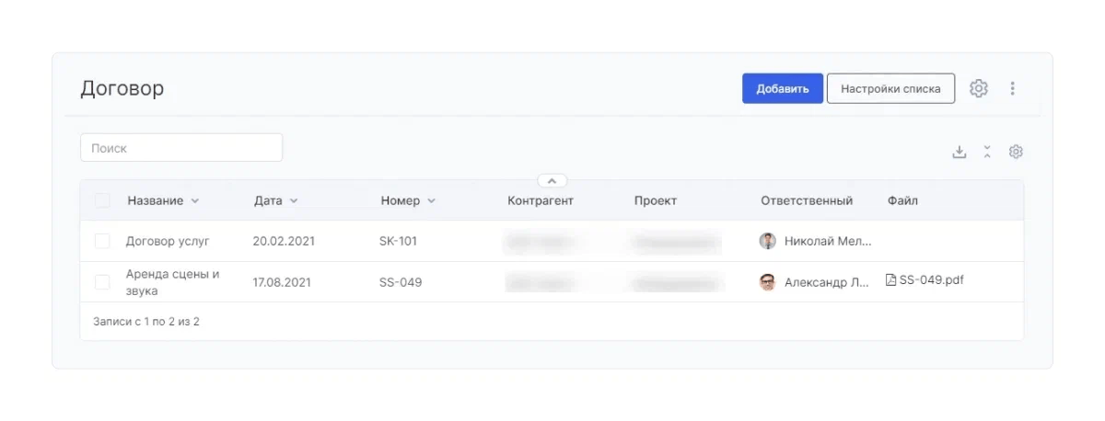1105x421 pixels.
Task: Click the download export icon above table
Action: (959, 152)
